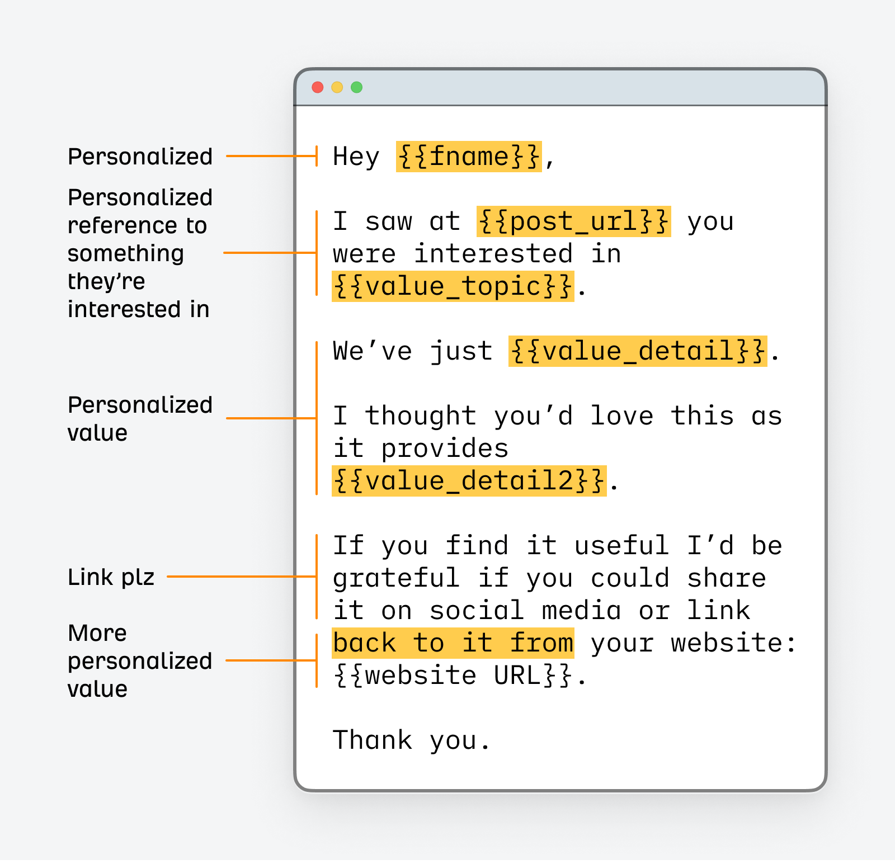Viewport: 895px width, 864px height.
Task: Select the "More personalized value" label
Action: pos(140,661)
